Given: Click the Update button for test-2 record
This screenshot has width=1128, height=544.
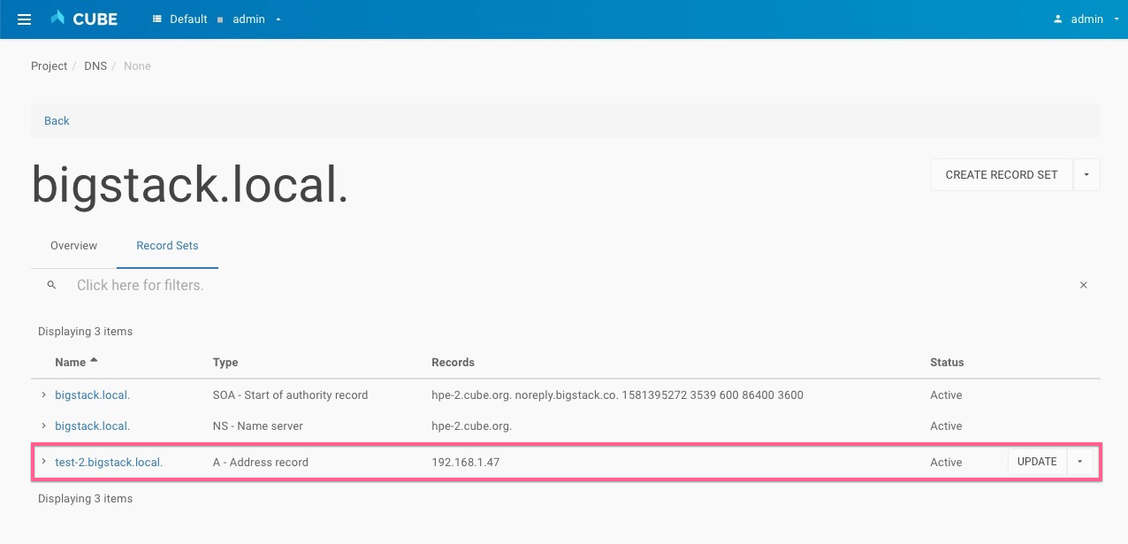Looking at the screenshot, I should [1037, 462].
